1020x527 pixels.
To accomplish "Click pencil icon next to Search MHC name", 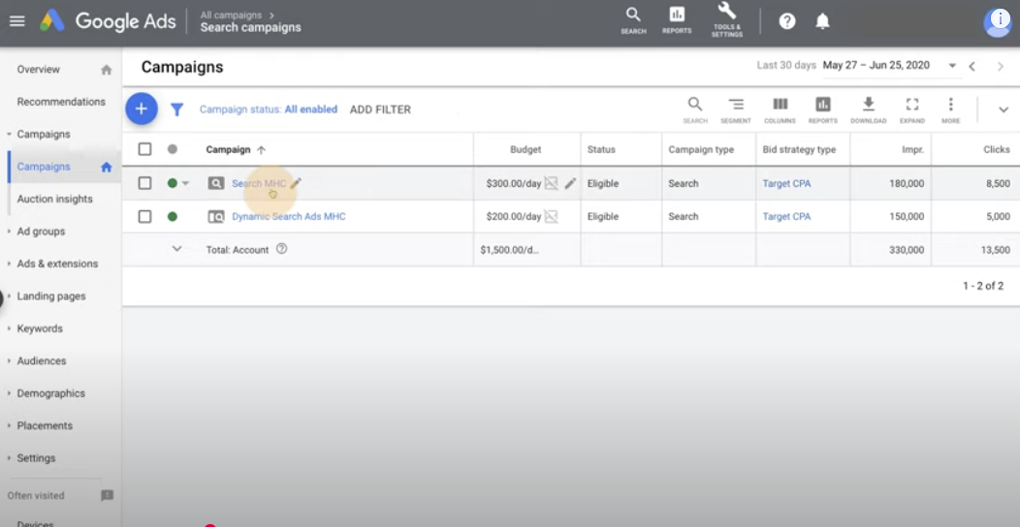I will click(x=296, y=183).
